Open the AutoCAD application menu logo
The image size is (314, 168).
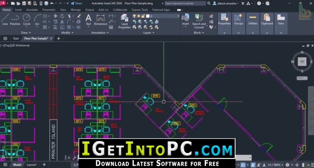tap(4, 3)
